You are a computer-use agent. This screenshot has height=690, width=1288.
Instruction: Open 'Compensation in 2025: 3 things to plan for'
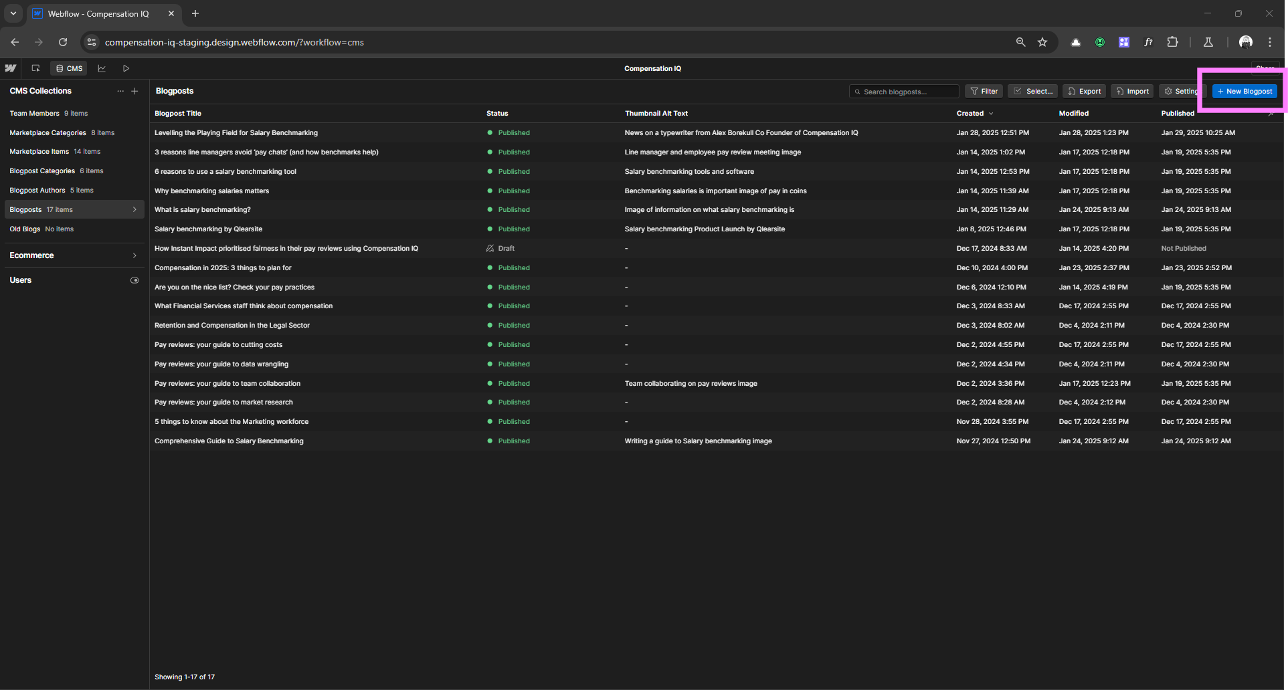pyautogui.click(x=223, y=268)
